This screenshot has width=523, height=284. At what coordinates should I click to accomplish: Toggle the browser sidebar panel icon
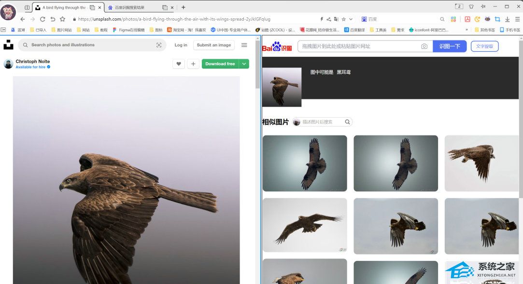pyautogui.click(x=27, y=7)
